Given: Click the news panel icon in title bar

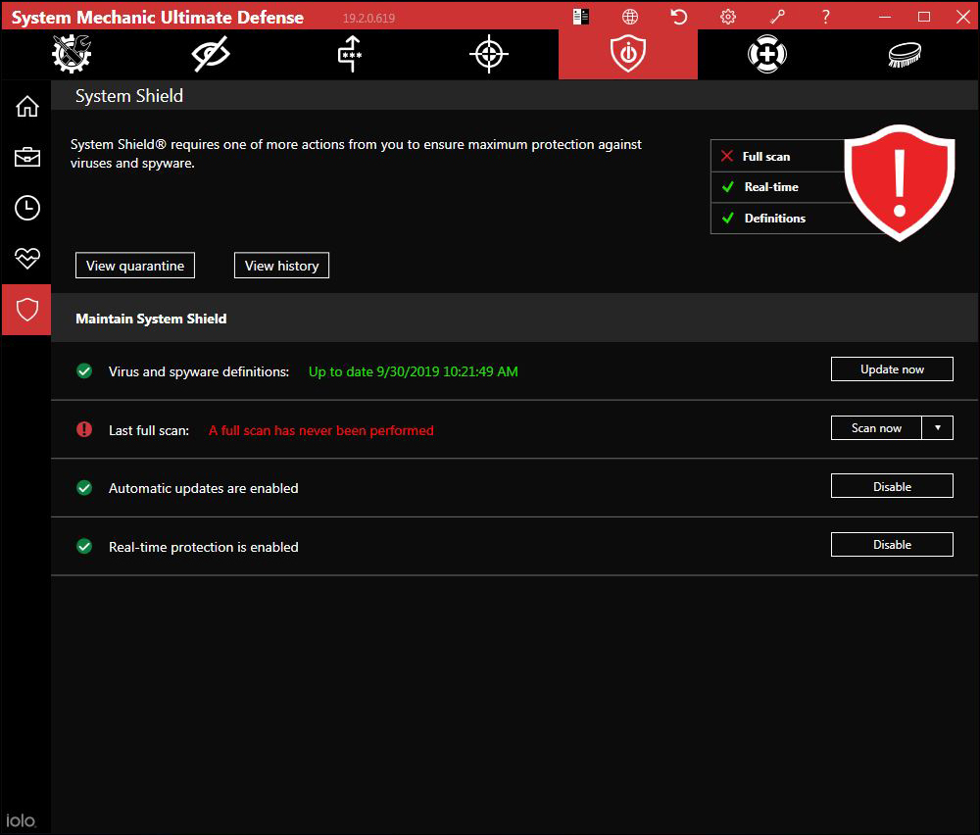Looking at the screenshot, I should [580, 17].
